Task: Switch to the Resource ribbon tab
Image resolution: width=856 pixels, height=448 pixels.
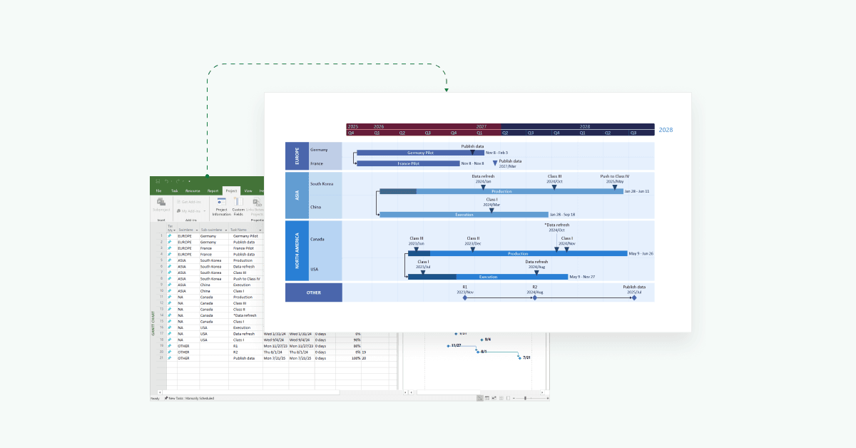Action: click(193, 191)
